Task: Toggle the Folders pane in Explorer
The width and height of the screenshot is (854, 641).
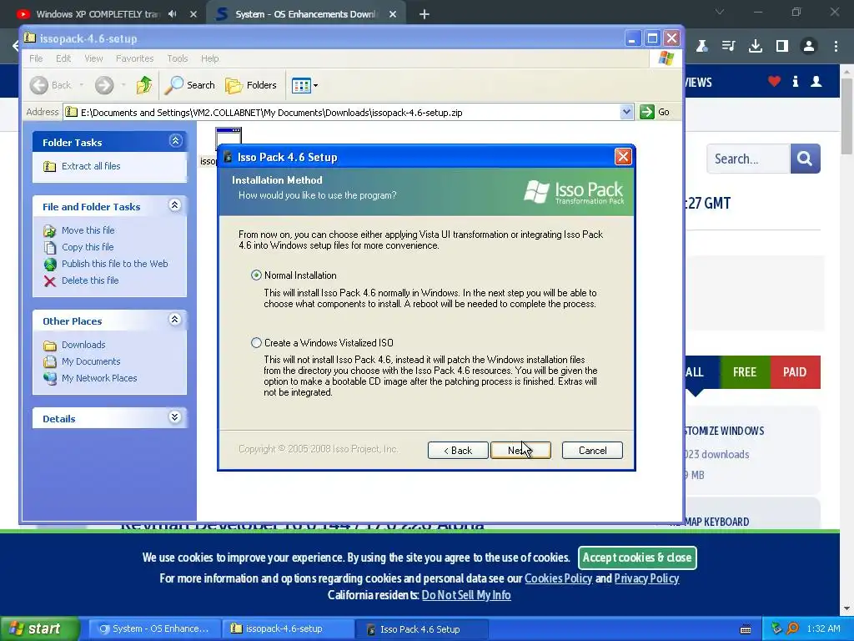Action: 251,85
